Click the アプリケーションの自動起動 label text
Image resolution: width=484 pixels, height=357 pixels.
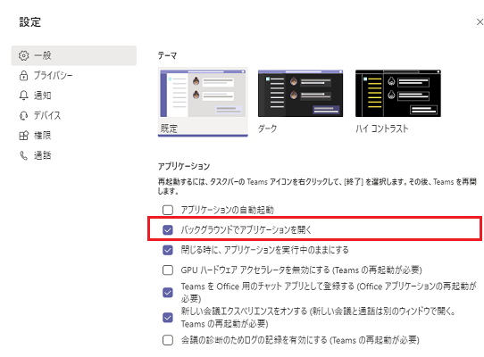tap(227, 210)
